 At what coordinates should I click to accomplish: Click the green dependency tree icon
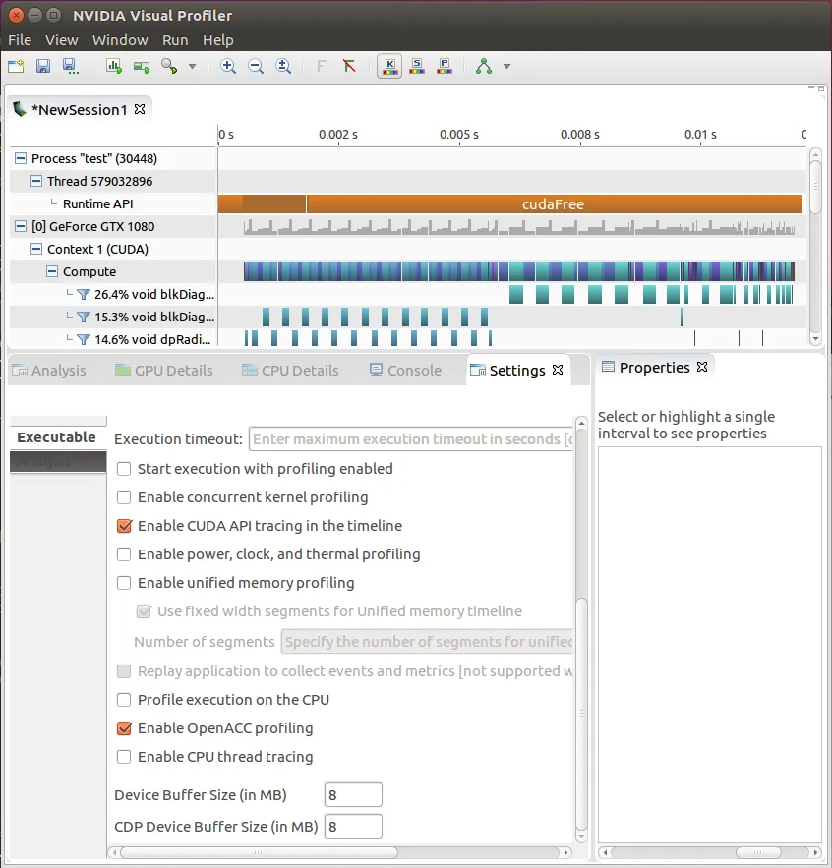click(x=484, y=67)
